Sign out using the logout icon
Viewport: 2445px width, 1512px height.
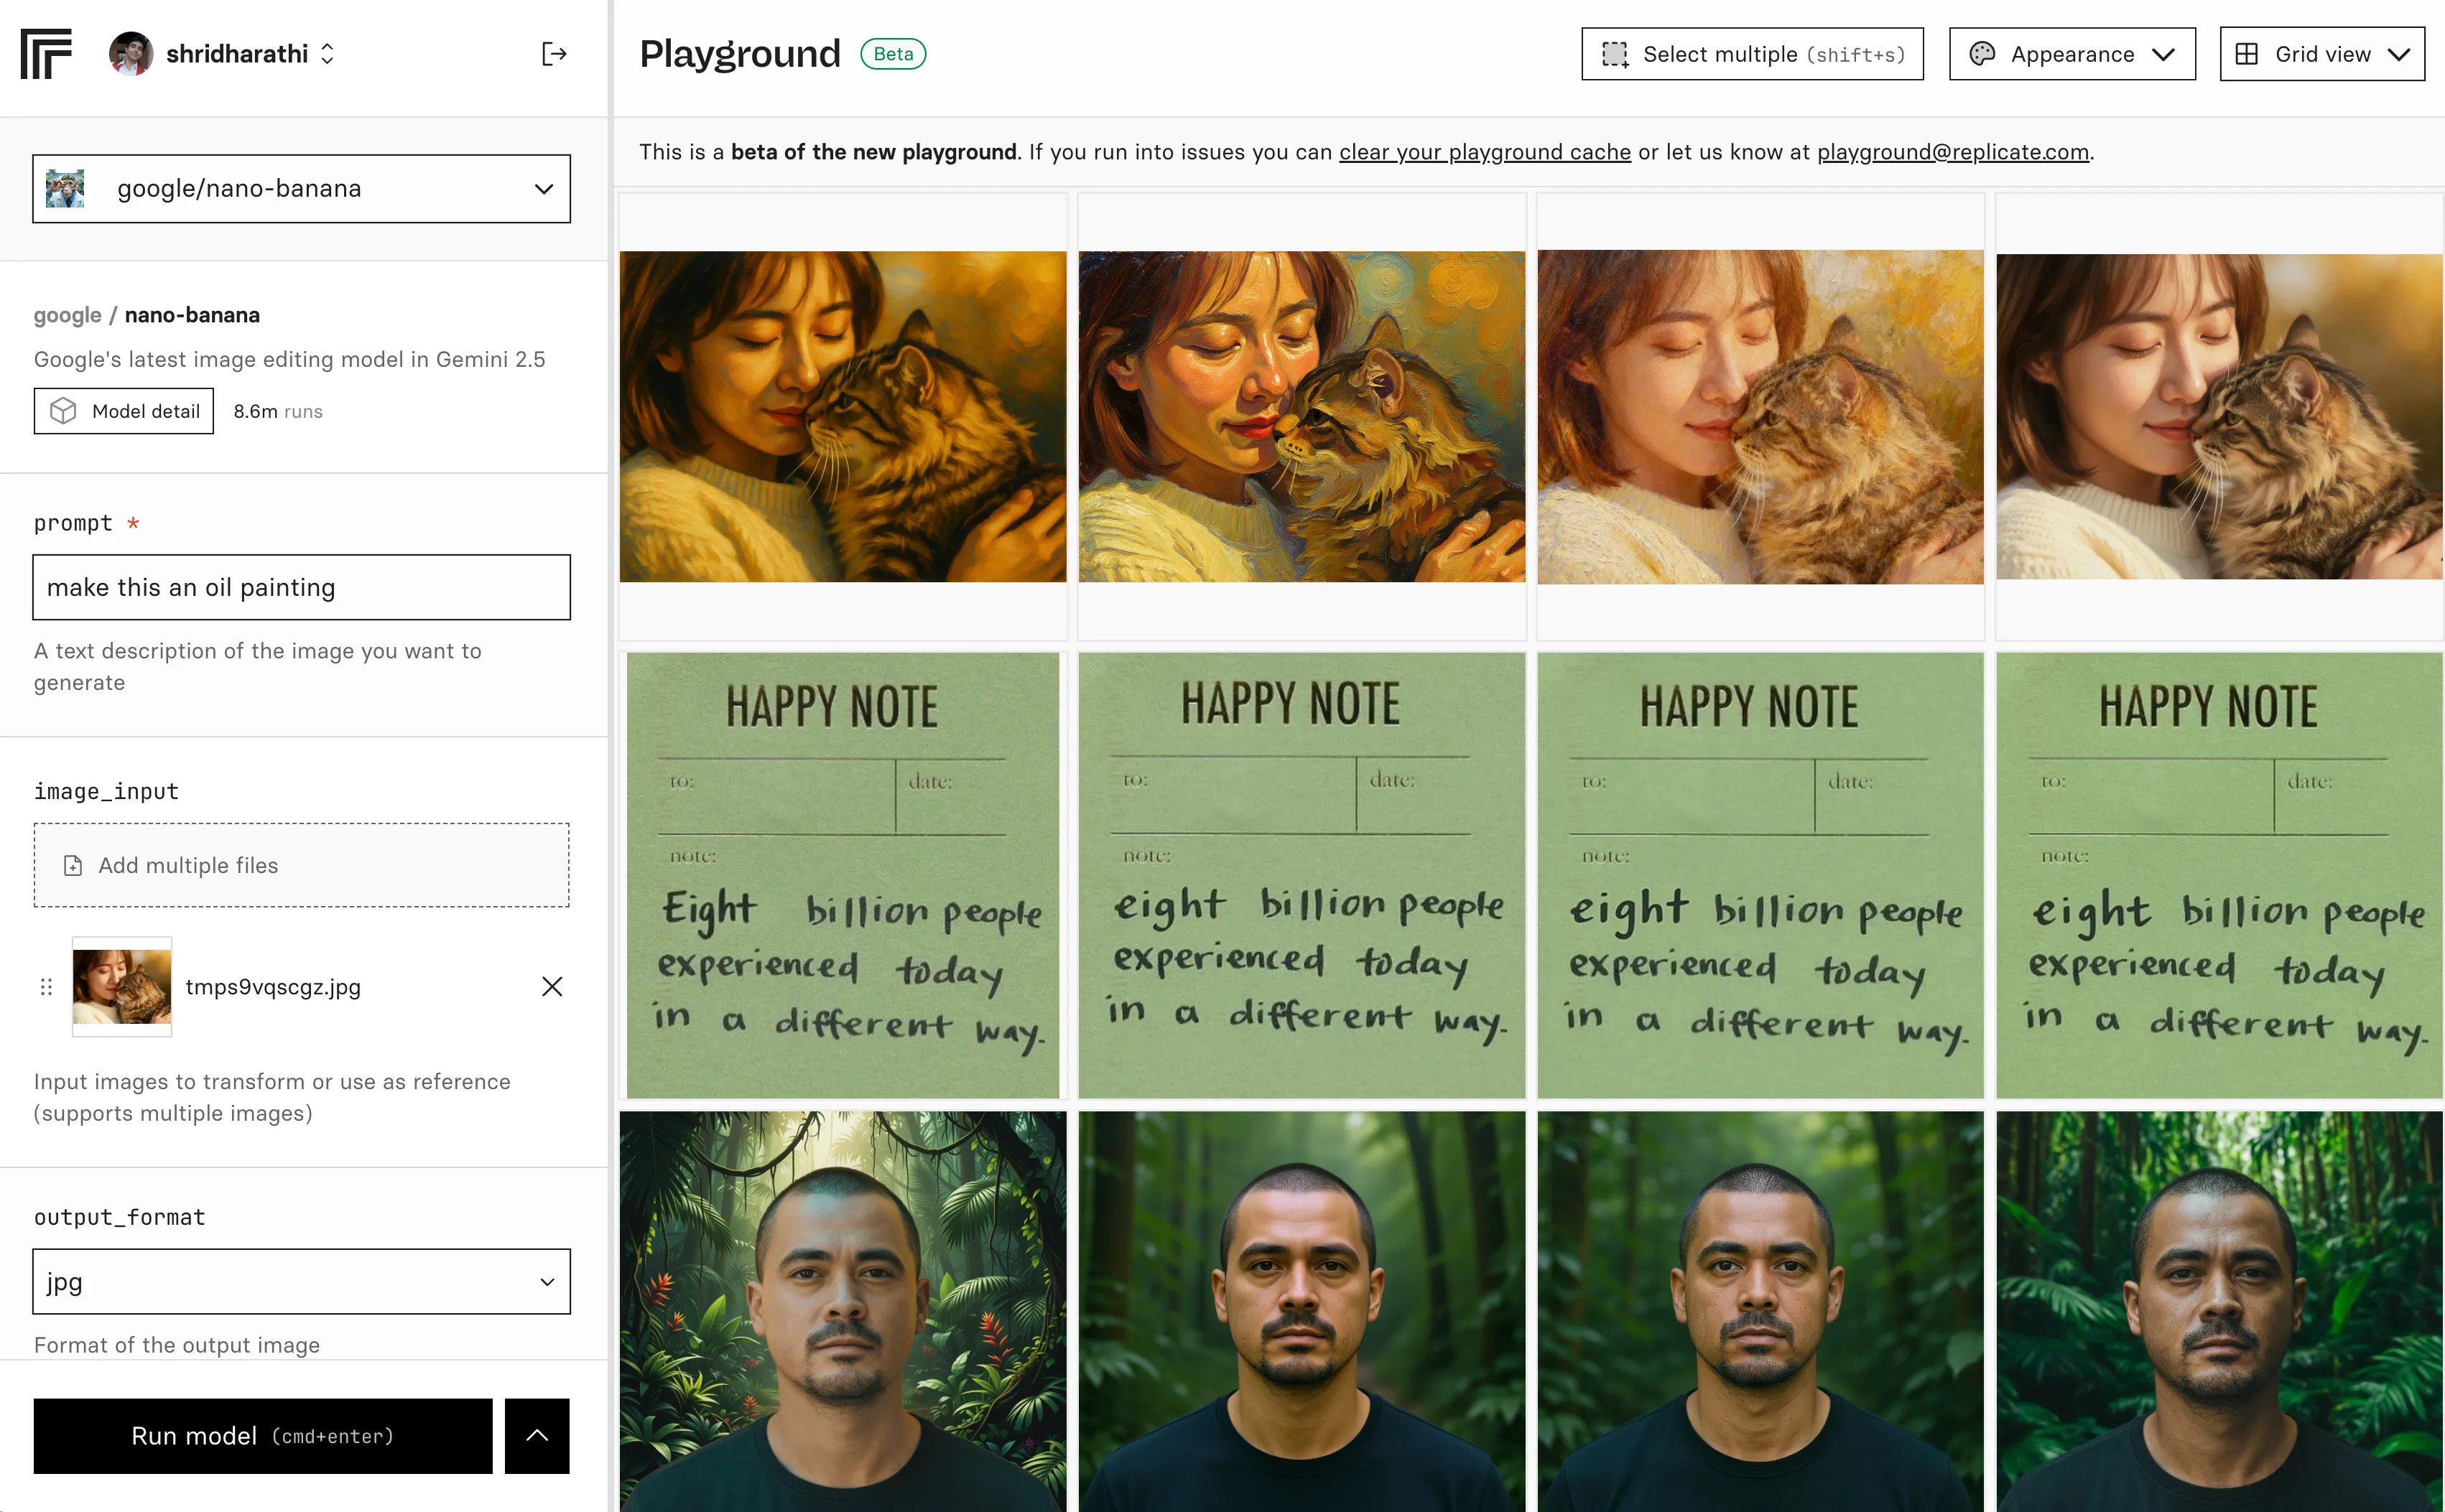pos(553,54)
